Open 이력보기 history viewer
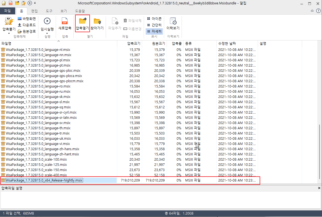The height and width of the screenshot is (217, 322). point(173,24)
